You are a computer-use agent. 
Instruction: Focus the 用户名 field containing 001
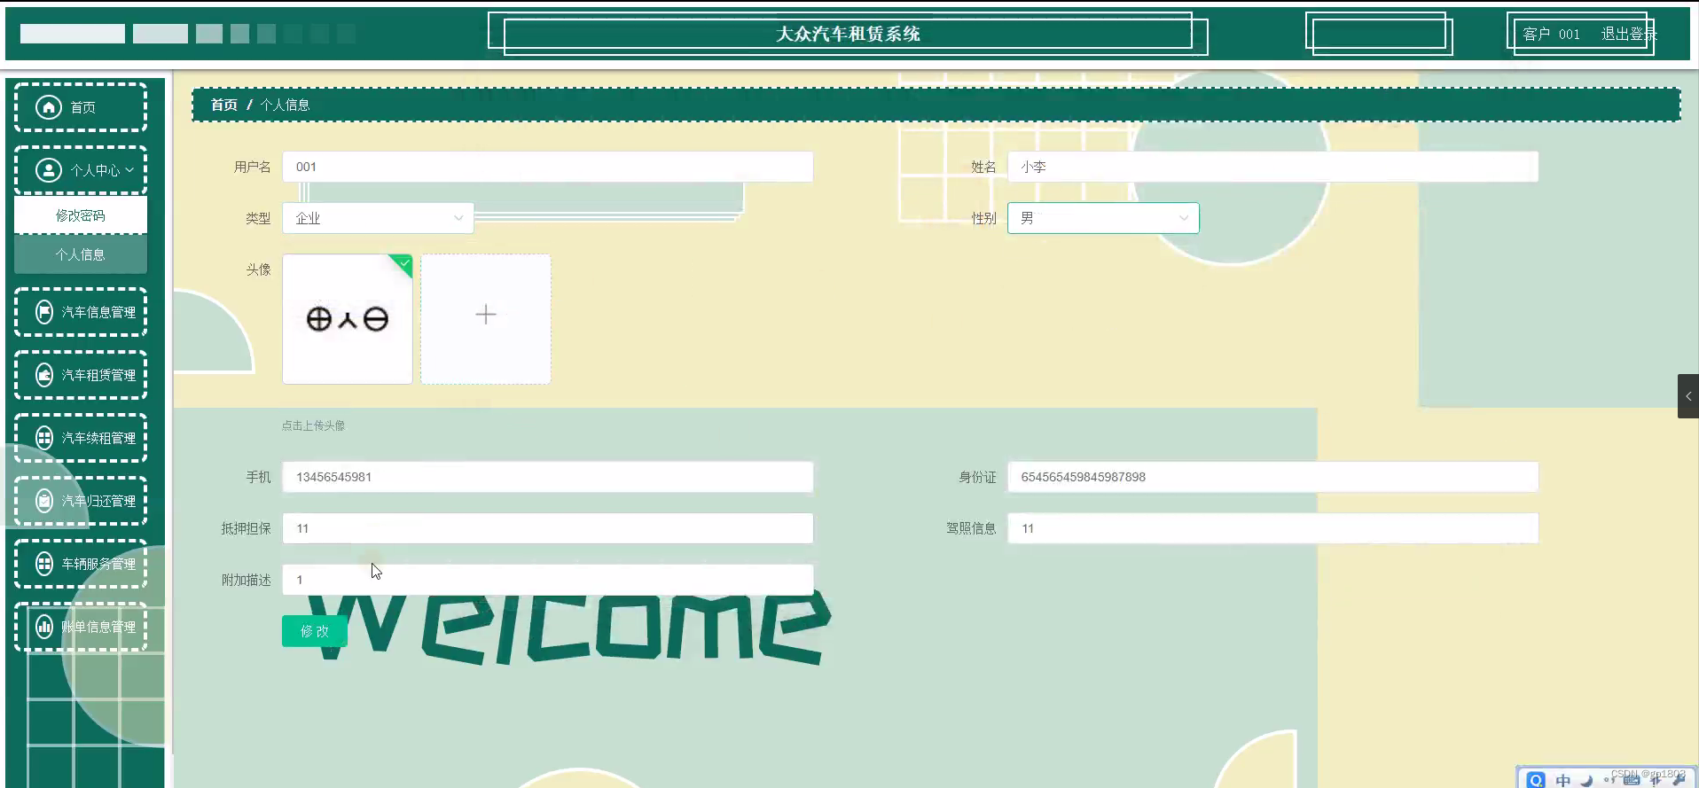coord(548,167)
